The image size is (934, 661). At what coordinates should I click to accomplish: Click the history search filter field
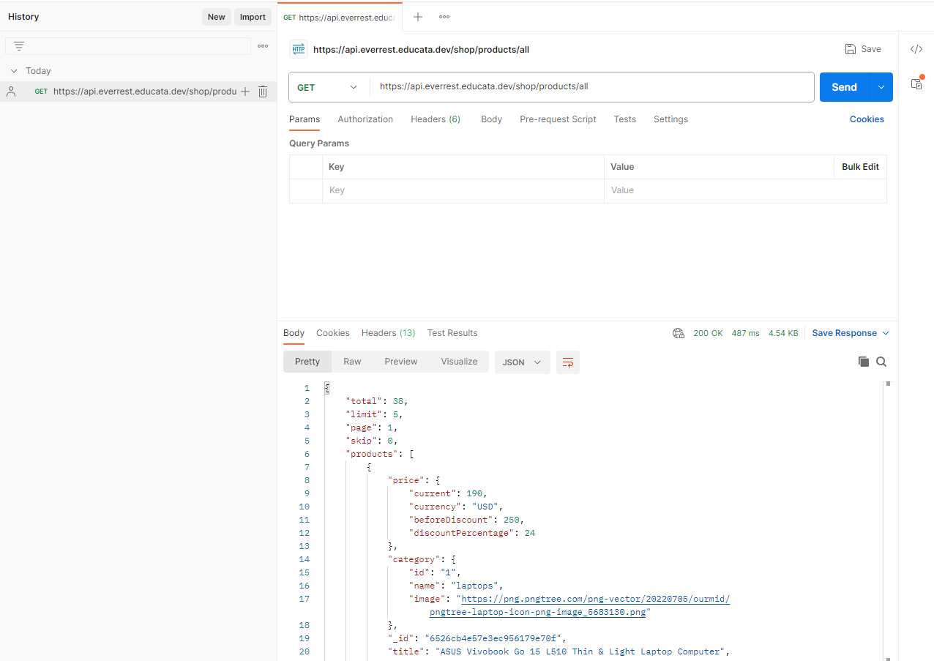[128, 46]
